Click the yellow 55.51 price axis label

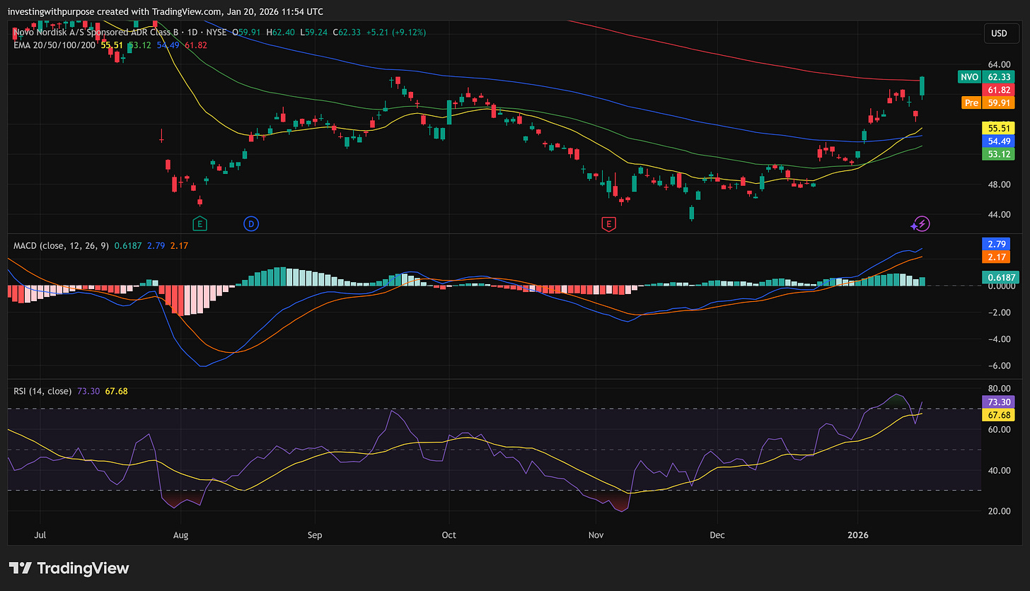pyautogui.click(x=998, y=128)
